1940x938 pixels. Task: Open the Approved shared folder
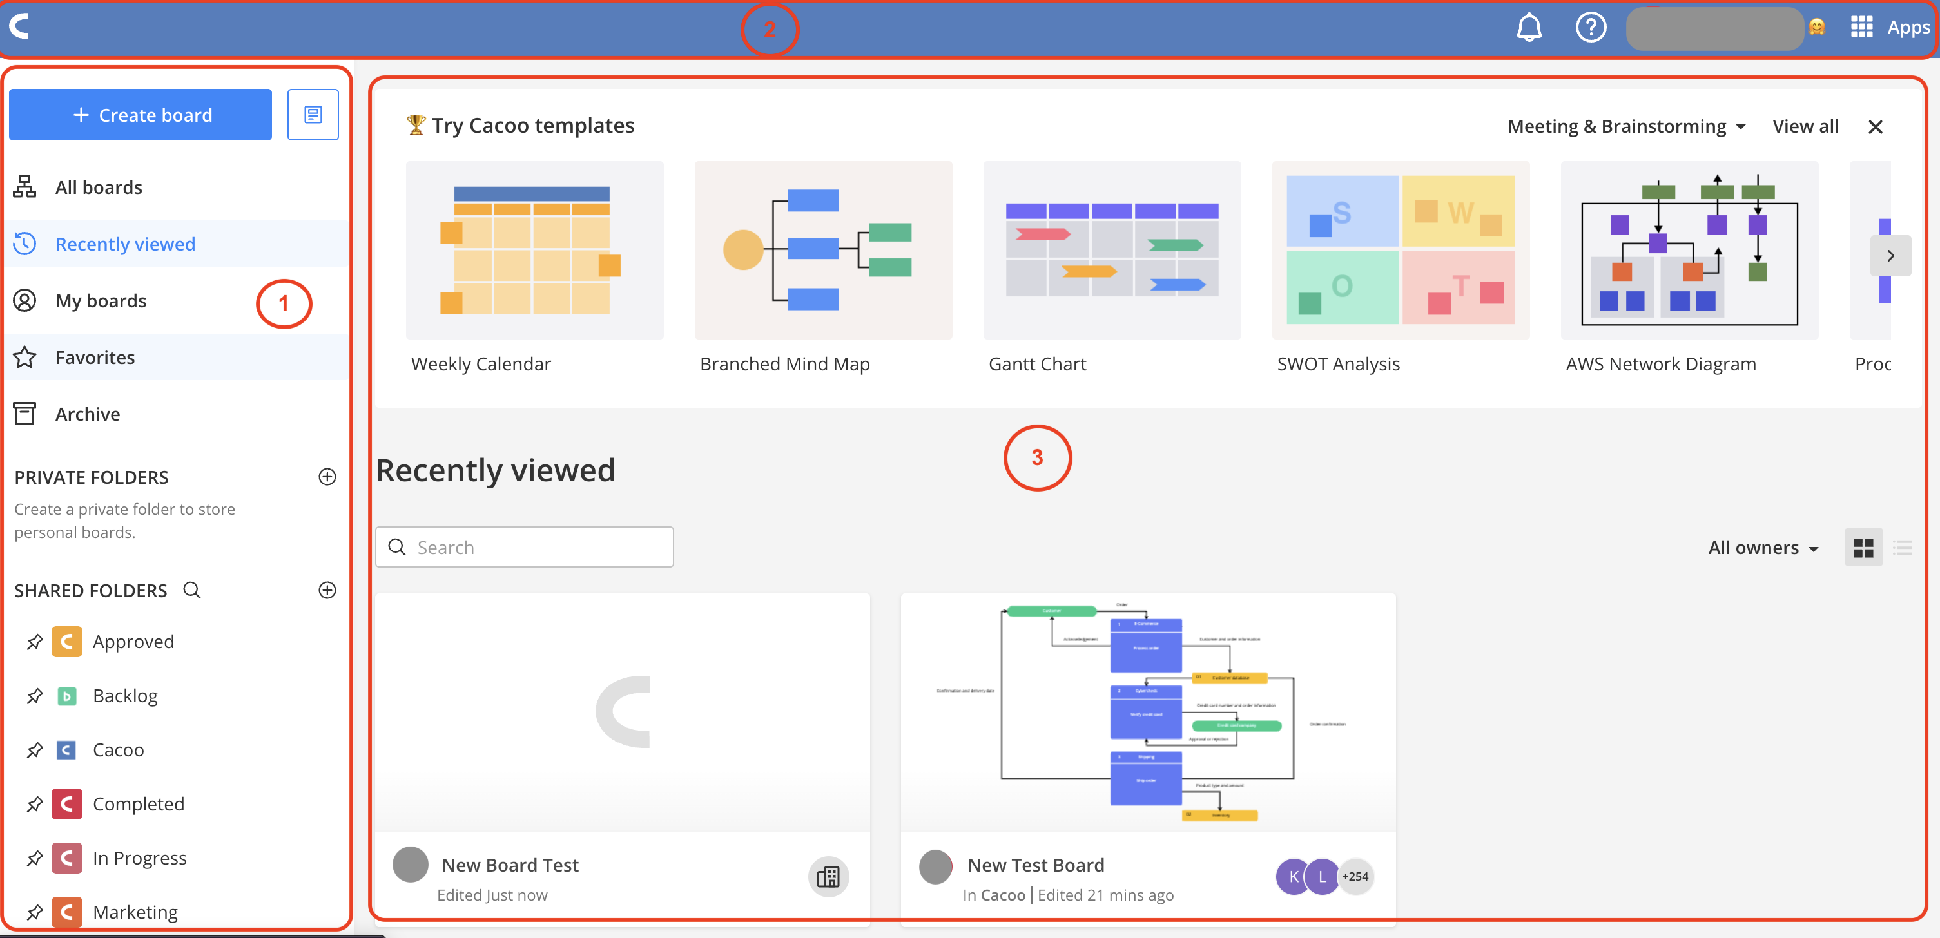click(133, 642)
